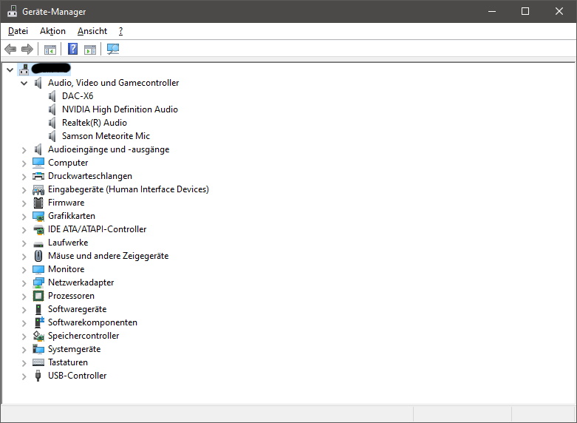
Task: Collapse Audio, Video und Gamecontroller category
Action: pyautogui.click(x=24, y=83)
